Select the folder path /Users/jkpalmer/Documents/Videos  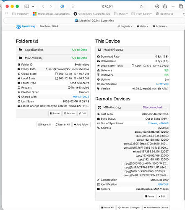point(67,69)
